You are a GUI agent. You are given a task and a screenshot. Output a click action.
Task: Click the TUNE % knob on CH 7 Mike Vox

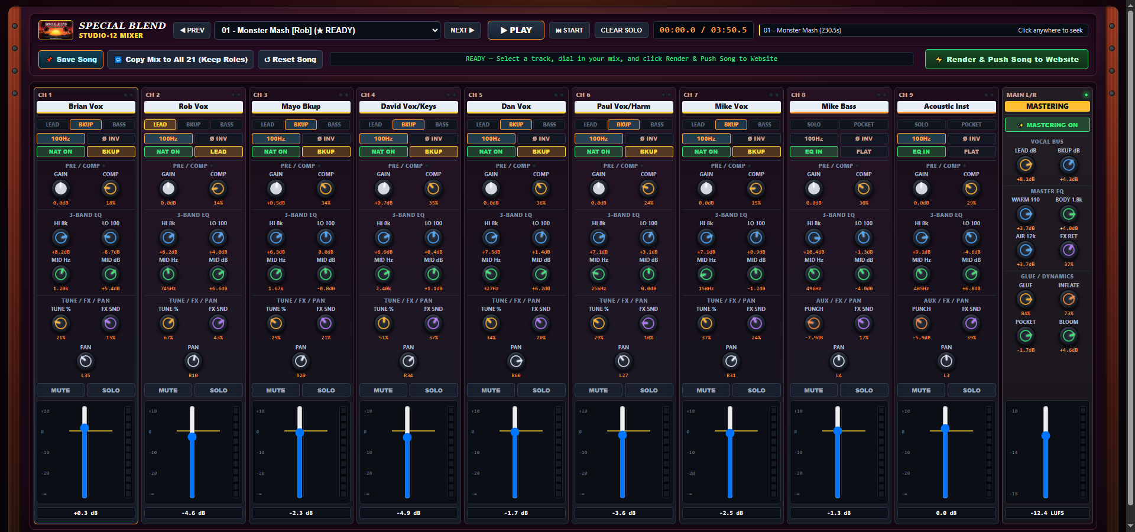[706, 323]
